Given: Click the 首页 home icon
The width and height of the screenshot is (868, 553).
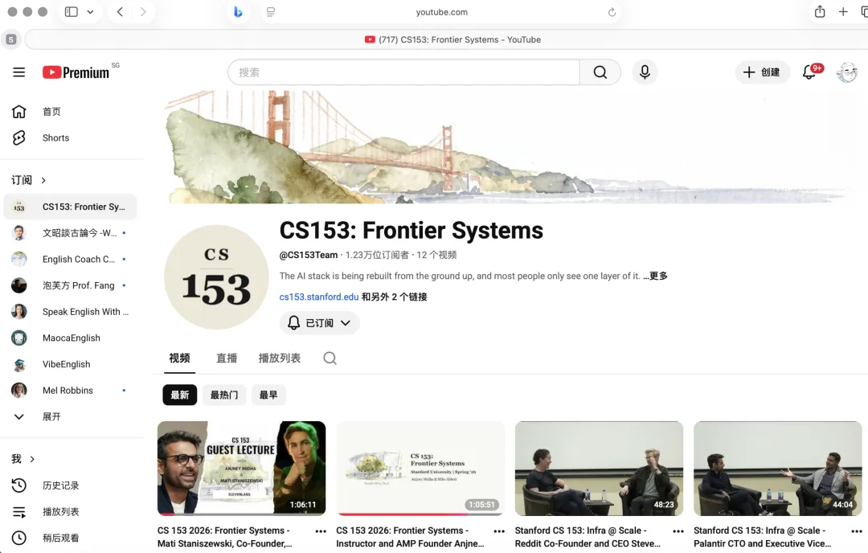Looking at the screenshot, I should click(x=18, y=112).
